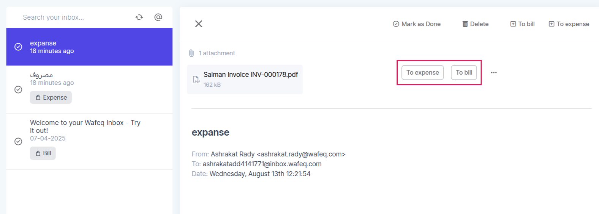This screenshot has width=599, height=214.
Task: Convert attachment using To expense button
Action: 423,72
